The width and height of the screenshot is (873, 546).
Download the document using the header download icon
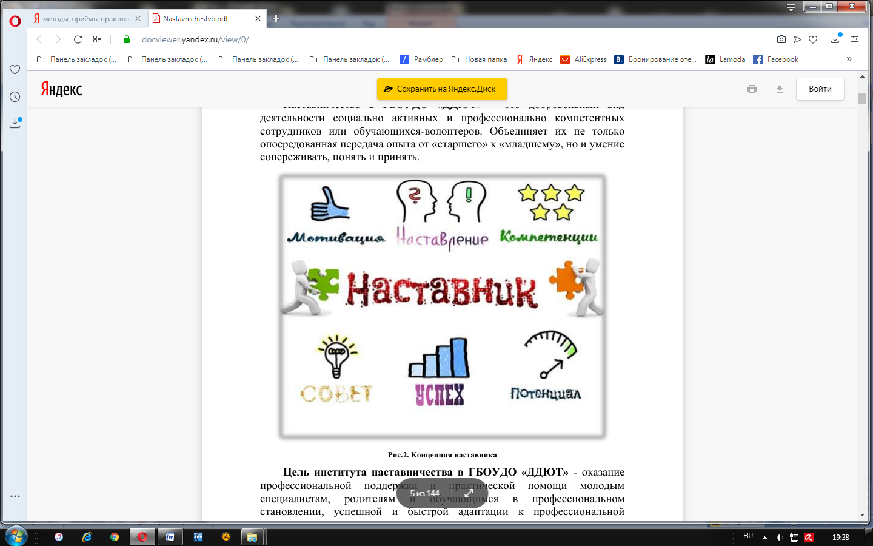[780, 89]
